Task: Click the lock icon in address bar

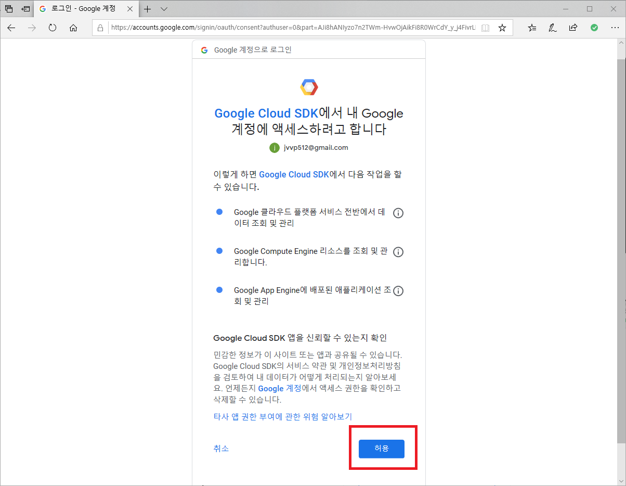Action: click(x=101, y=28)
